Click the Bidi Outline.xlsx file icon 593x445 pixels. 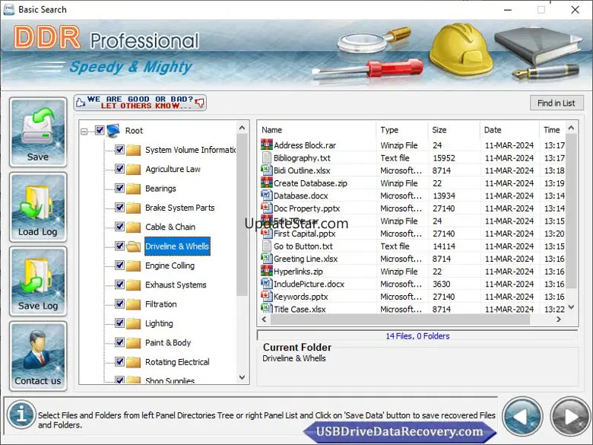pos(267,170)
